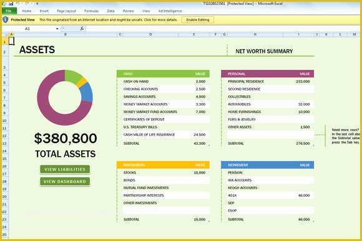This screenshot has width=362, height=241.
Task: Switch to the Data ribbon tab
Action: click(111, 11)
